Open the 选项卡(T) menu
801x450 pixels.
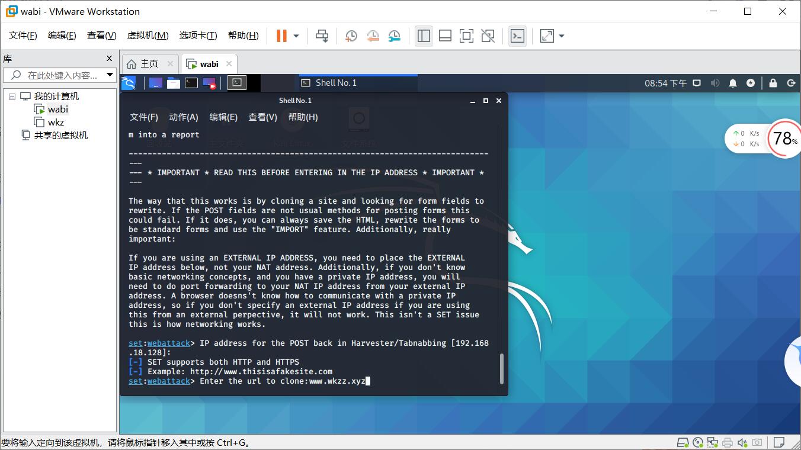click(x=198, y=36)
